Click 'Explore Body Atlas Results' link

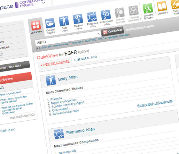(x=155, y=103)
